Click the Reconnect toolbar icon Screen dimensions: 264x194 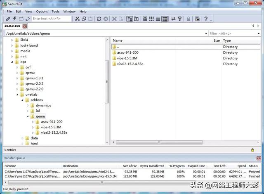(21, 19)
